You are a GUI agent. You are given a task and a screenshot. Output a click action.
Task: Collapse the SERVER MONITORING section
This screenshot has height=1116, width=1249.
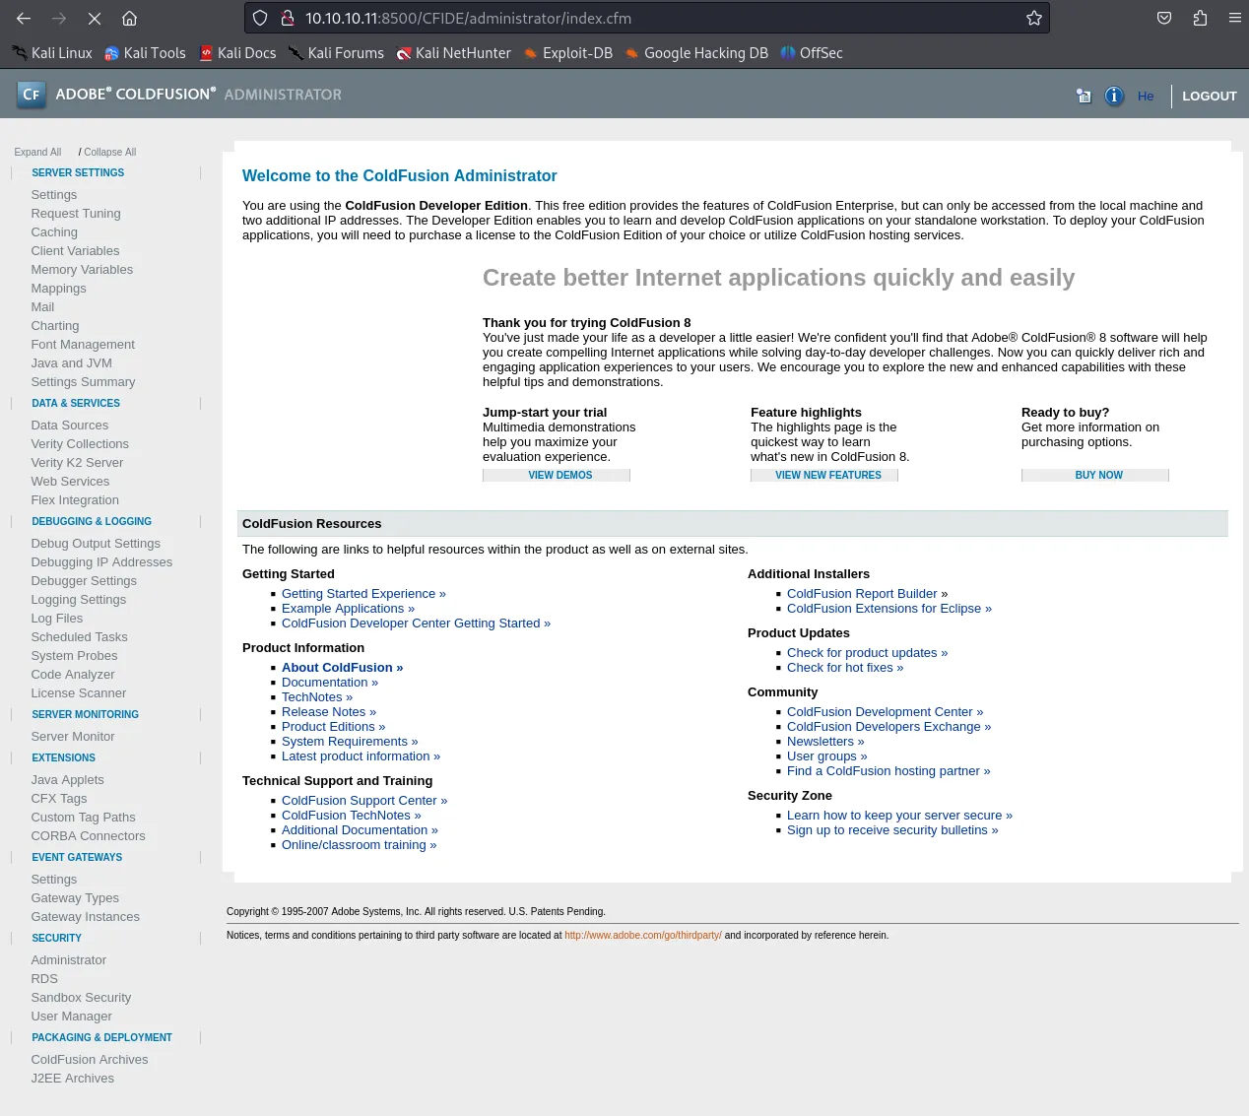click(85, 714)
